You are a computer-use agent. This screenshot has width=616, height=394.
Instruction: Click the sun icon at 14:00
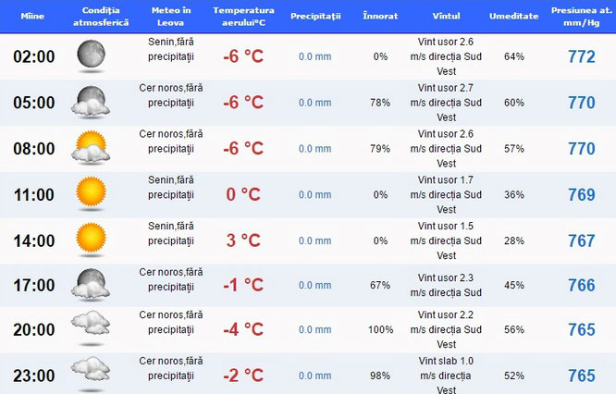tap(91, 240)
